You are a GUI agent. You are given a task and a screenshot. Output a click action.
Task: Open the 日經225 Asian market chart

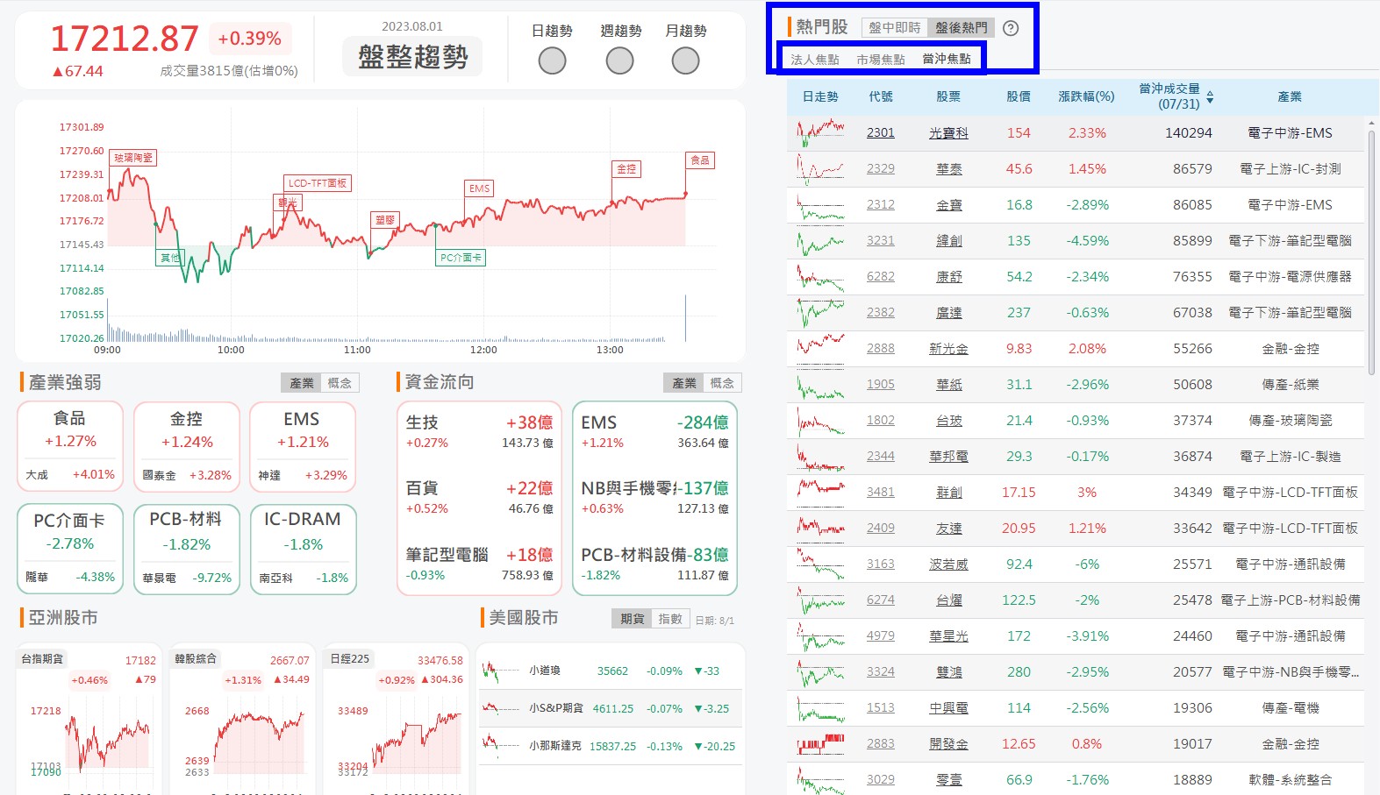(x=396, y=719)
